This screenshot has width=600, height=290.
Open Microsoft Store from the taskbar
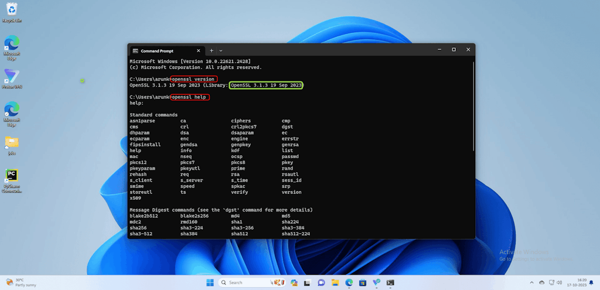[363, 283]
